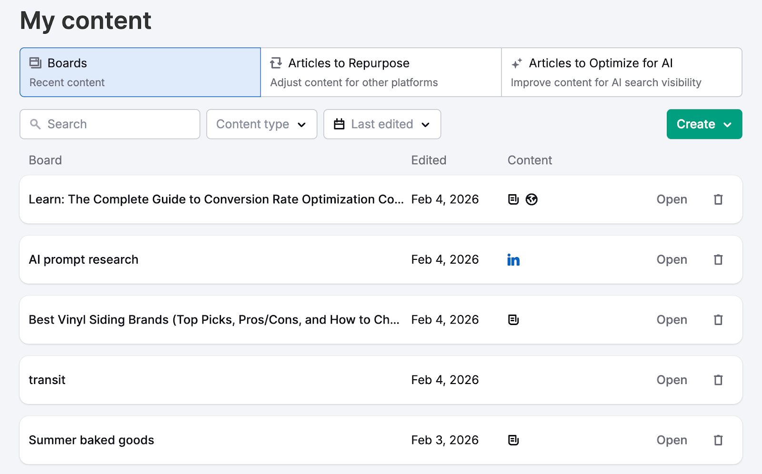
Task: Sort the list by the Edited column header
Action: [428, 160]
